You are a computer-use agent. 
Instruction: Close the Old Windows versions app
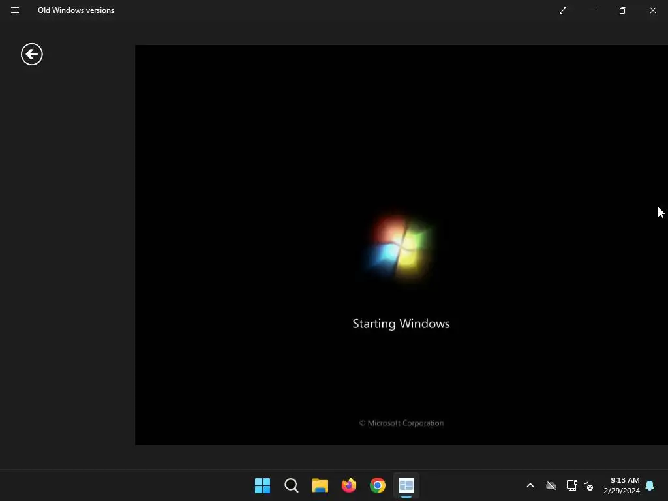pyautogui.click(x=652, y=10)
